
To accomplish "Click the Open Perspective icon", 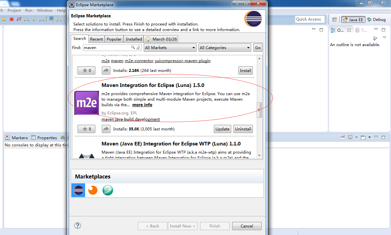I will [335, 19].
